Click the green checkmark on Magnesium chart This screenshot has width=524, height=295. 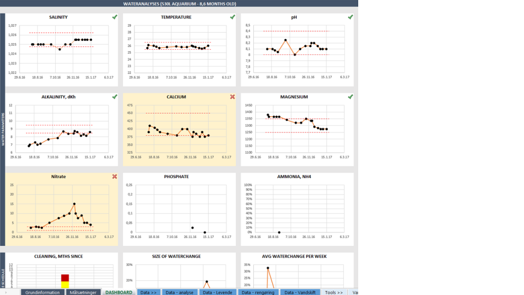pyautogui.click(x=351, y=97)
